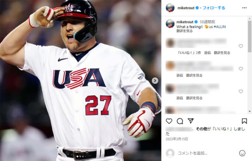The height and width of the screenshot is (161, 252).
Task: Show translation of the second comment
Action: (194, 75)
